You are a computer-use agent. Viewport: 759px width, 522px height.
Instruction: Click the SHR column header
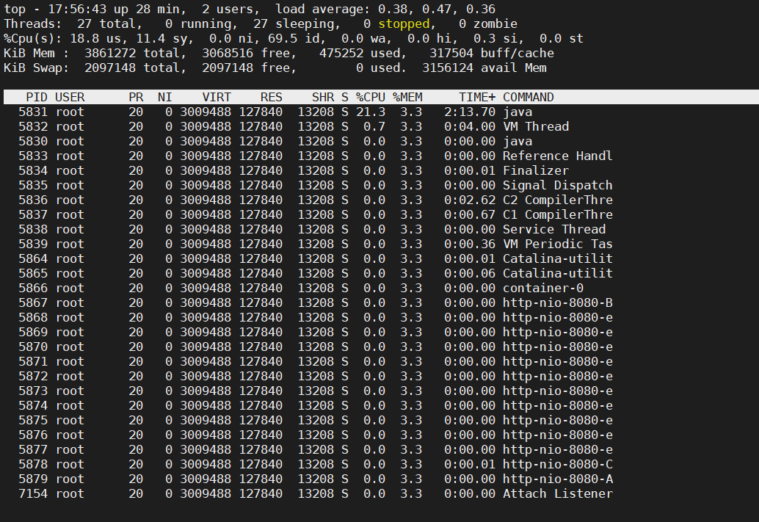(324, 96)
